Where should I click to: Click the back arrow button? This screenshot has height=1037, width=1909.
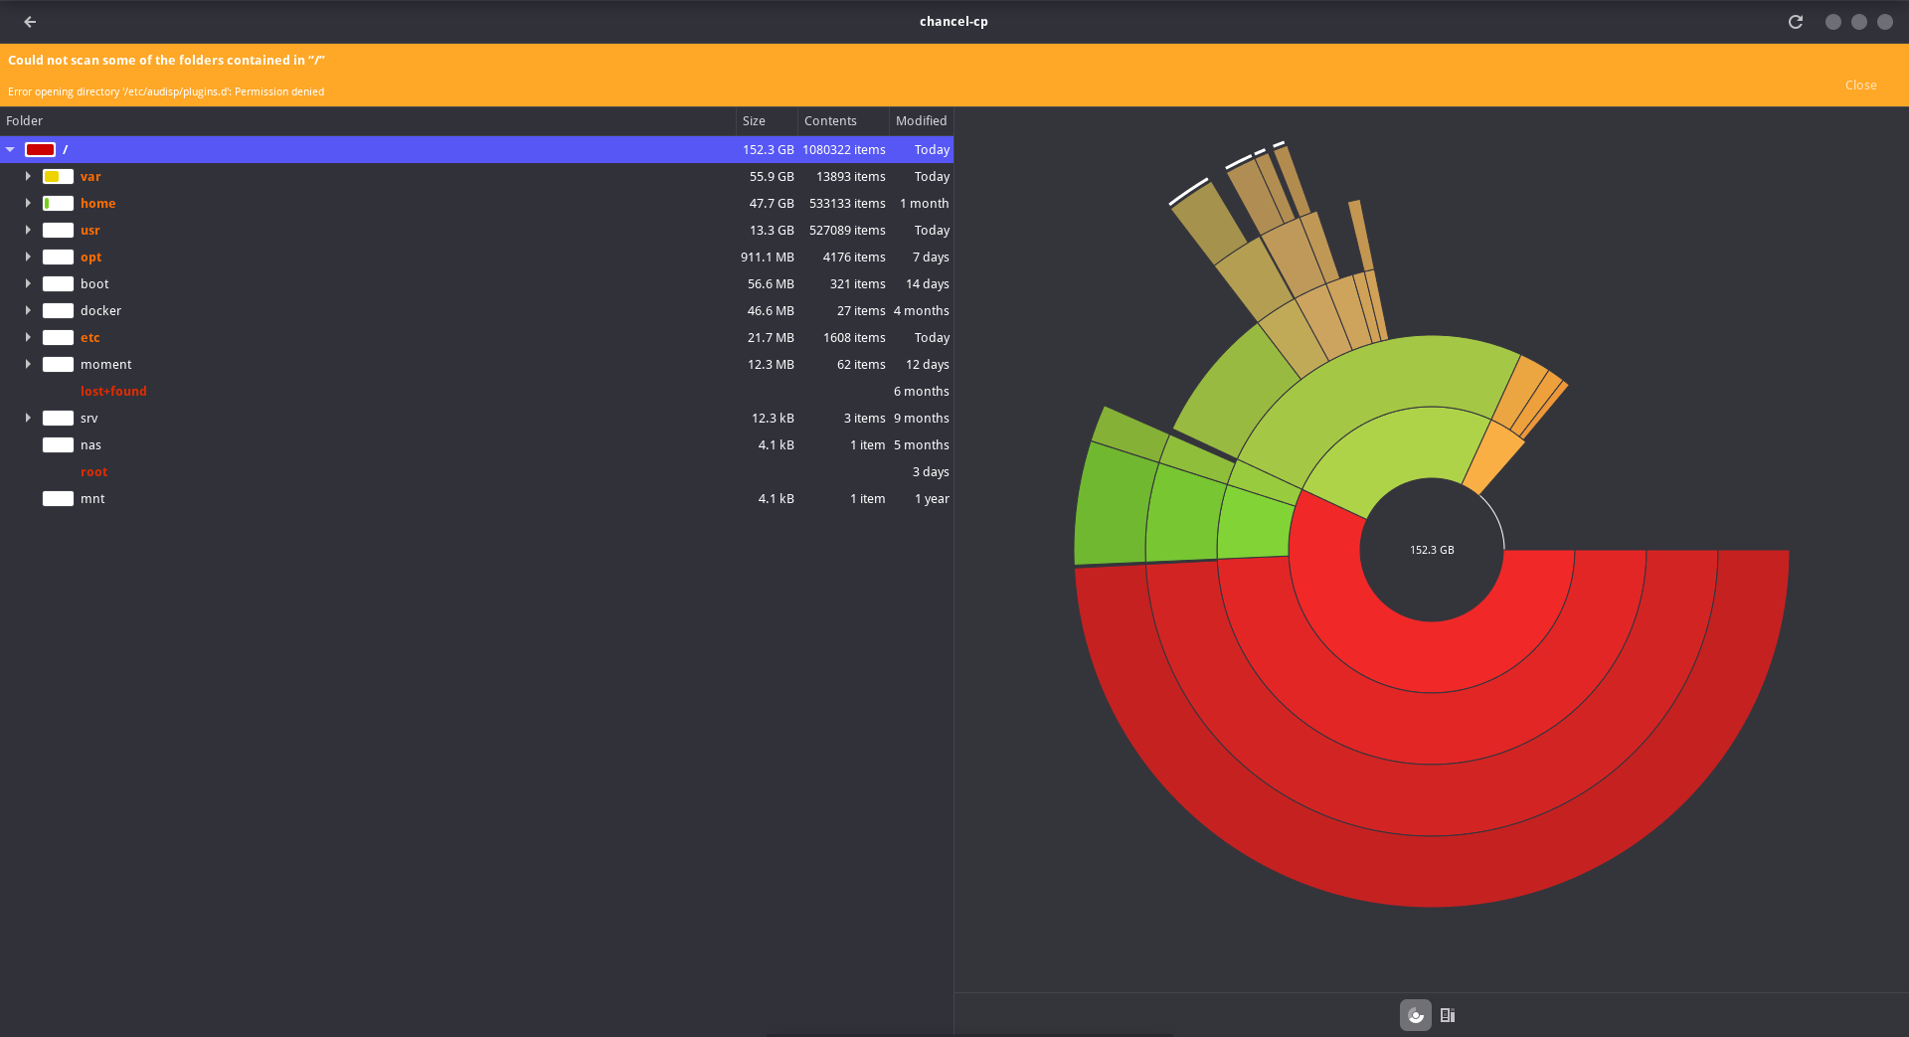(30, 22)
